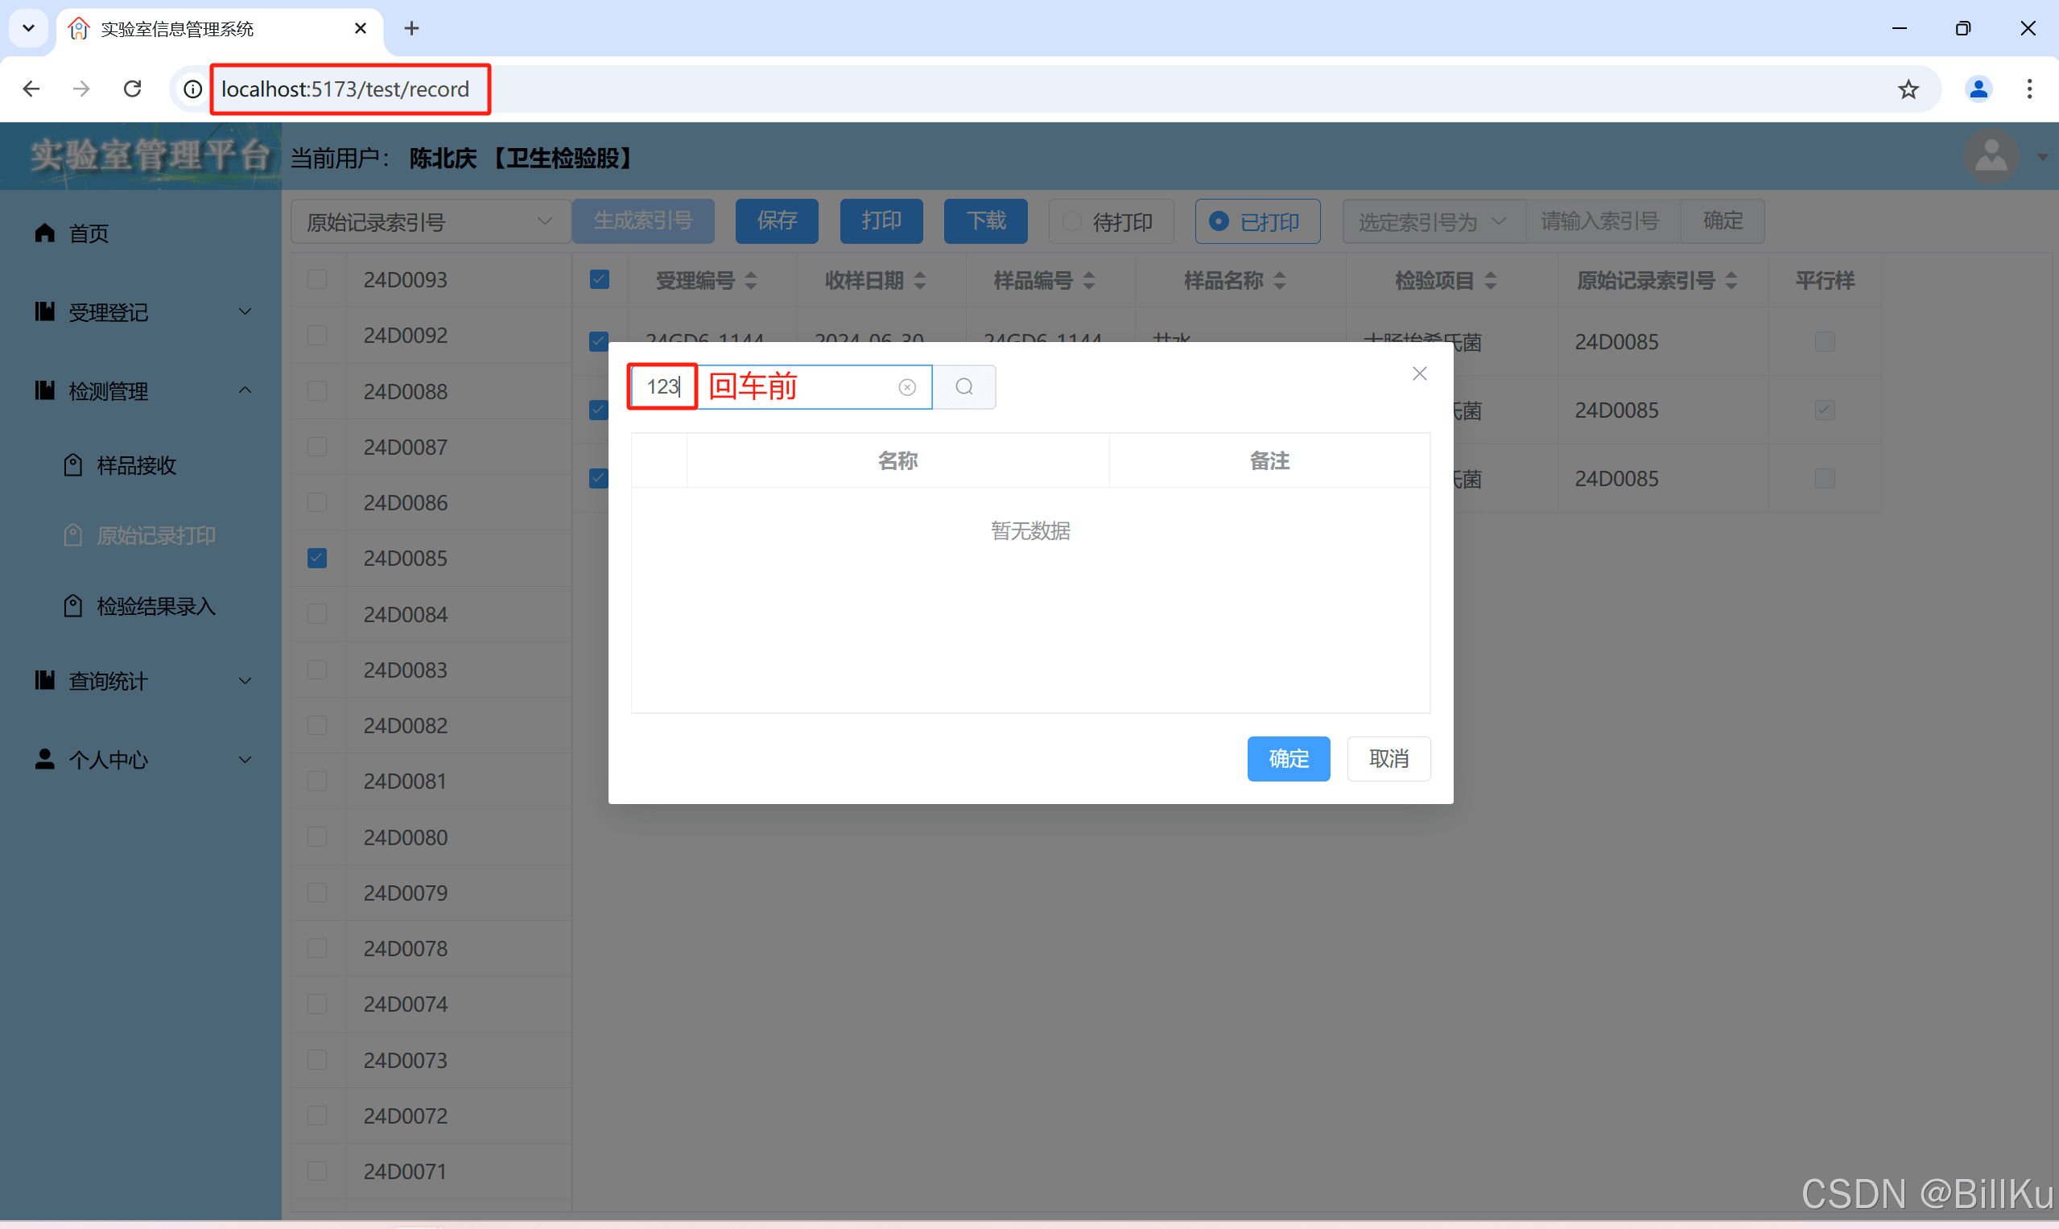This screenshot has height=1229, width=2059.
Task: Open the tab search dropdown arrow
Action: point(28,28)
